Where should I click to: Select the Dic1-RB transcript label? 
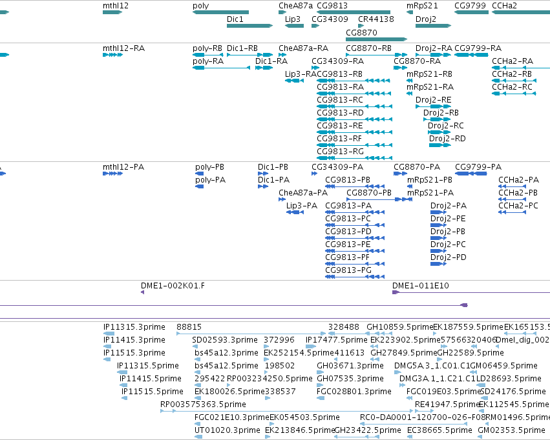(x=242, y=48)
